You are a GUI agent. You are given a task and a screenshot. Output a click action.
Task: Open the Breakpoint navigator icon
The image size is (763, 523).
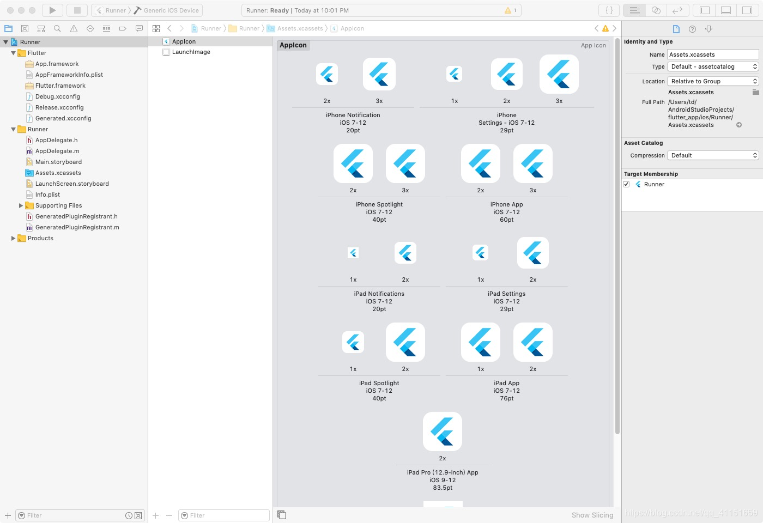click(x=123, y=28)
